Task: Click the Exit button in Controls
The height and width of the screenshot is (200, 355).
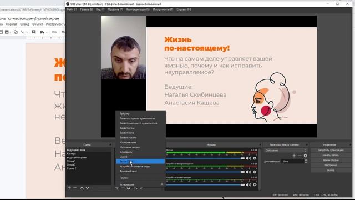Action: click(x=331, y=170)
